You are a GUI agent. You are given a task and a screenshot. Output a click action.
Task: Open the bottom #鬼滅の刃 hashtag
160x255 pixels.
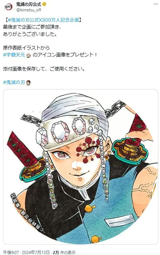pos(14,82)
